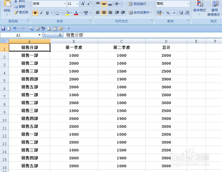Click the Undo icon

pos(15,28)
